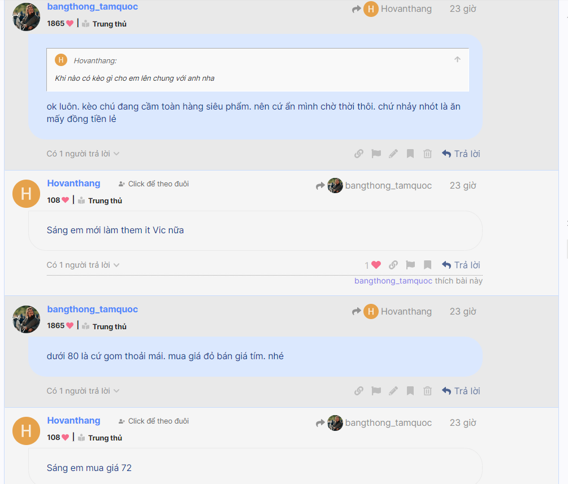Expand replies under the "Vic nữa" post

pyautogui.click(x=83, y=265)
